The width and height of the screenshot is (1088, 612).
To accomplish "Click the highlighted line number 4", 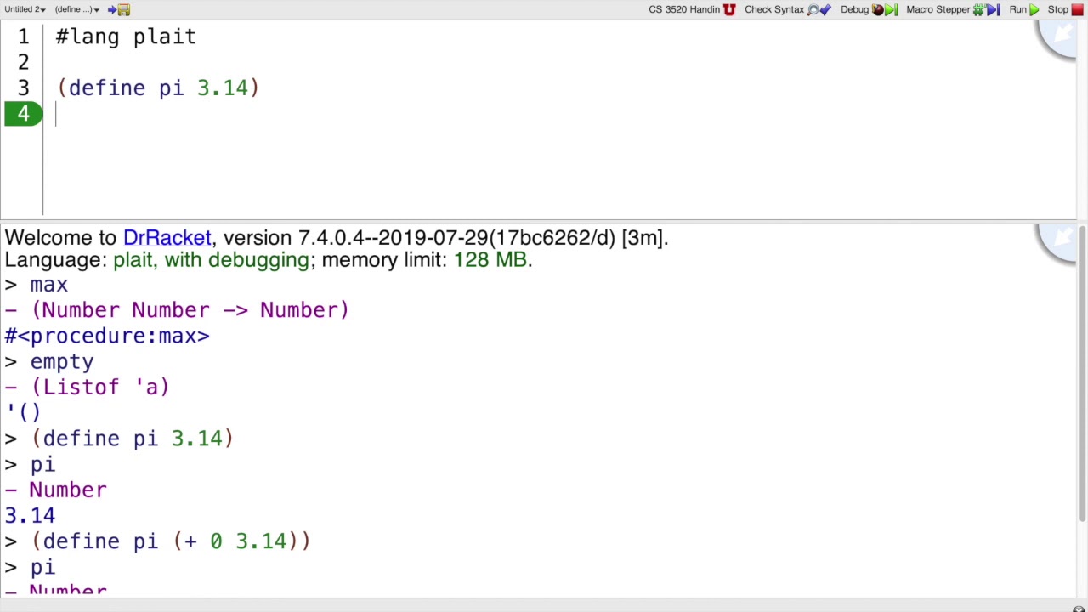I will click(x=23, y=114).
